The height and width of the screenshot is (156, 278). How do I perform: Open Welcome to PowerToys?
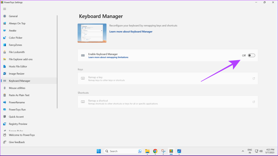pyautogui.click(x=29, y=135)
